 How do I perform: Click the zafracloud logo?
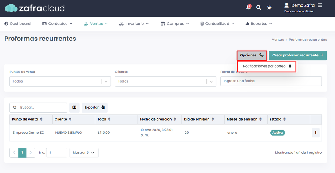(x=35, y=8)
